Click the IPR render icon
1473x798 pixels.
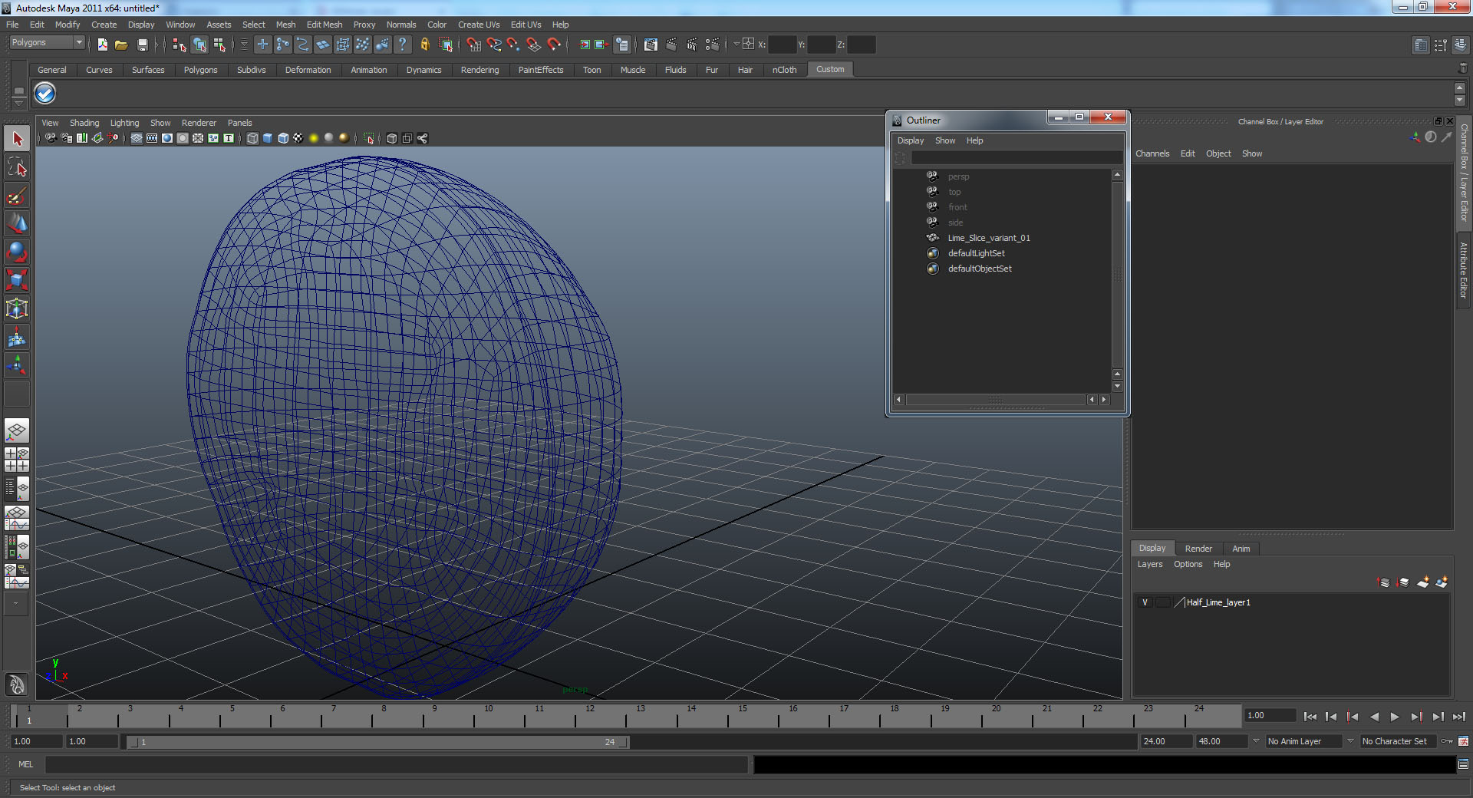[x=692, y=45]
